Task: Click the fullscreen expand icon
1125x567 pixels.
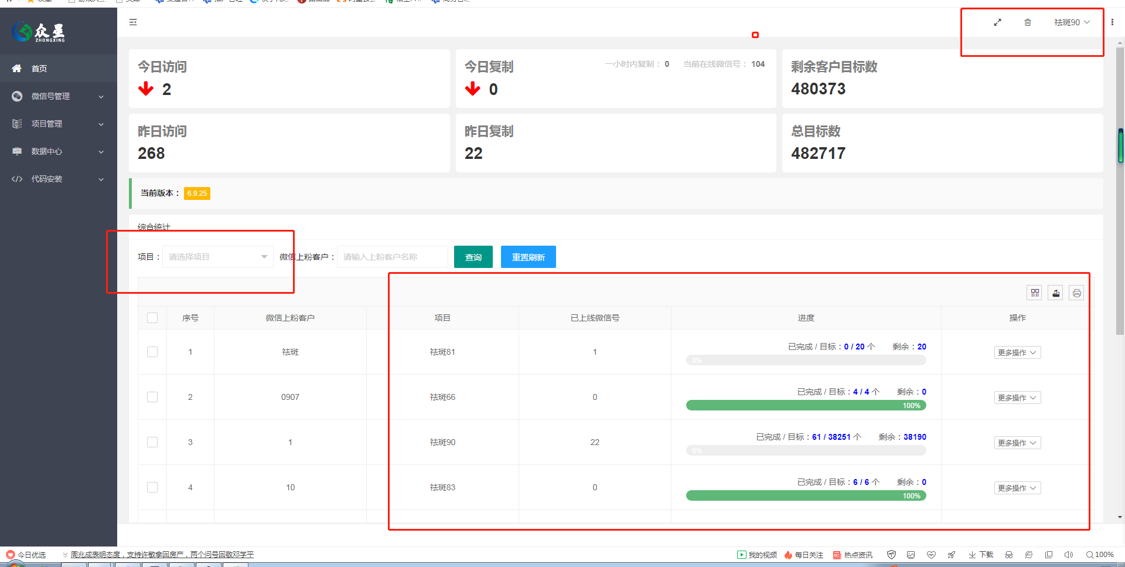Action: tap(997, 22)
